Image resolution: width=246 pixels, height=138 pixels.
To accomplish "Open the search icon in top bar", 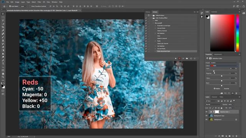I will 234,6.
